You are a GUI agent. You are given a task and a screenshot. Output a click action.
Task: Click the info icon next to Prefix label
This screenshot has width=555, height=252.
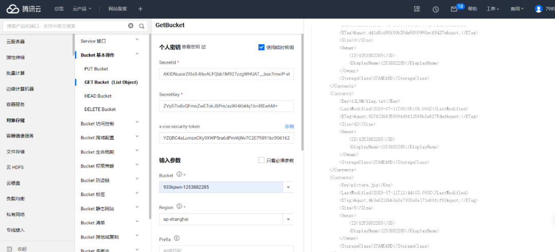coord(177,238)
